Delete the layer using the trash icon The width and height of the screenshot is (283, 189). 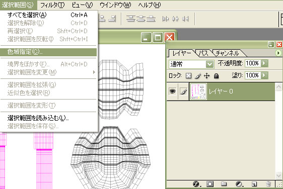(x=268, y=184)
